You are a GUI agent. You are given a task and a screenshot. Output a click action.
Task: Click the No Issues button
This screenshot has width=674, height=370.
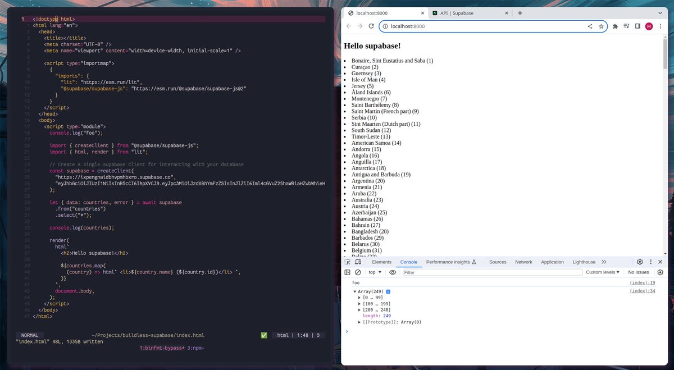[639, 272]
